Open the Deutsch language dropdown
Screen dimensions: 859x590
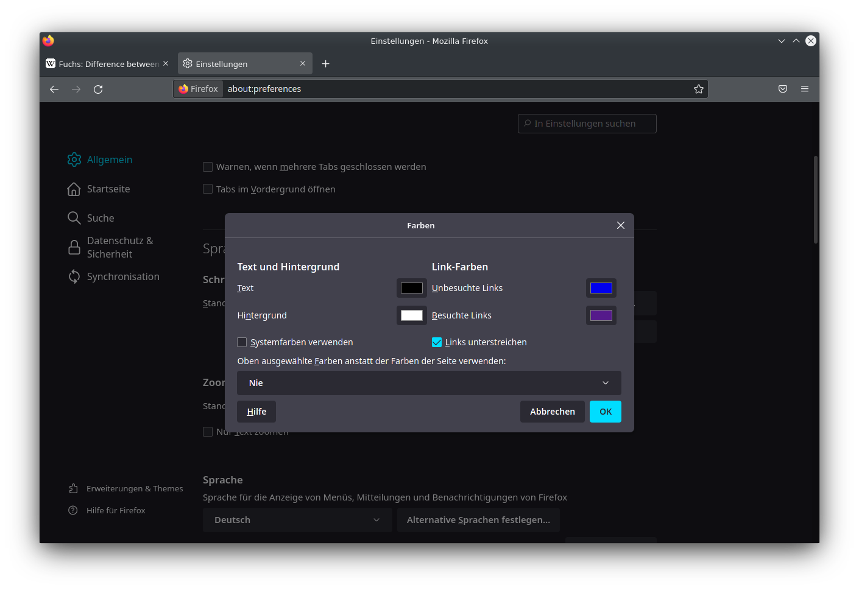tap(297, 520)
